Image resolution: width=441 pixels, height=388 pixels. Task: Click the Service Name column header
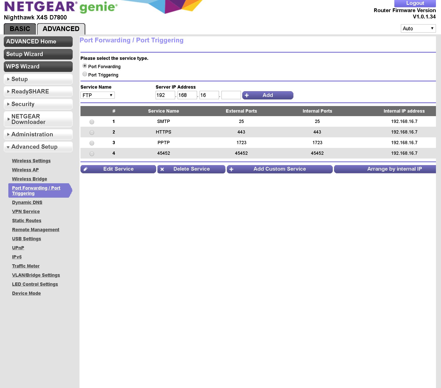coord(163,111)
